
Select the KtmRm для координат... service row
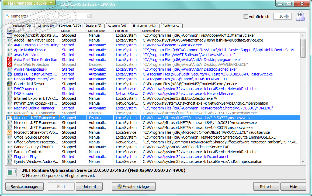pos(153,103)
